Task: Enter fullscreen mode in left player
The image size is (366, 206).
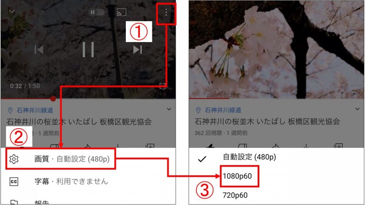Action: [x=162, y=86]
